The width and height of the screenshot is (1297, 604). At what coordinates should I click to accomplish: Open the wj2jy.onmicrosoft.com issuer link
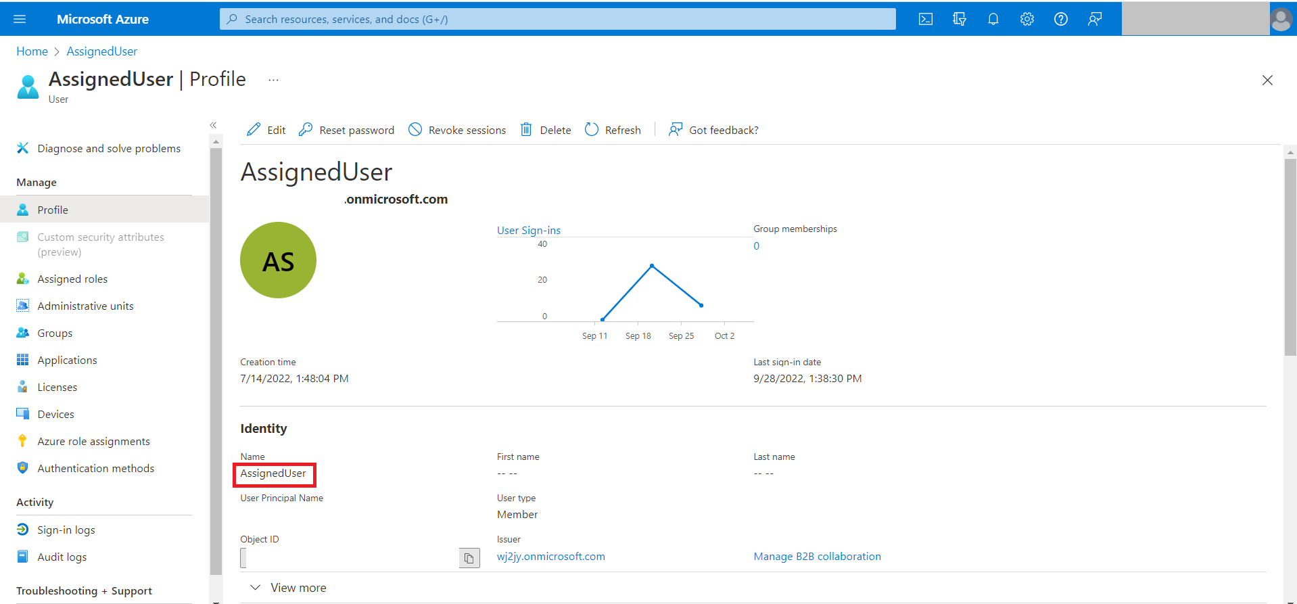click(x=551, y=556)
